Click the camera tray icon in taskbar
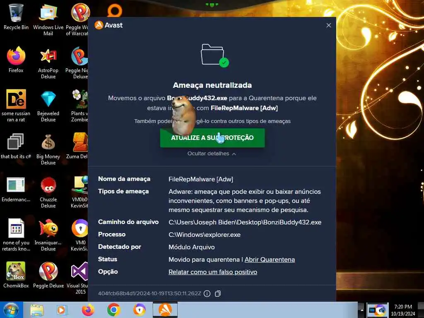 tap(378, 311)
